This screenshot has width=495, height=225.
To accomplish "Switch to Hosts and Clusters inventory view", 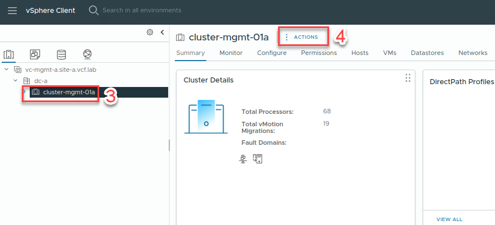I will (8, 54).
